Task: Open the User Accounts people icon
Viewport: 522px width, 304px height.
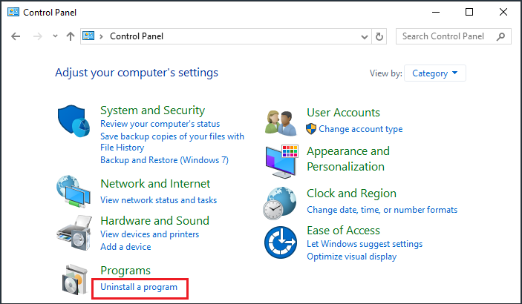Action: click(x=281, y=123)
